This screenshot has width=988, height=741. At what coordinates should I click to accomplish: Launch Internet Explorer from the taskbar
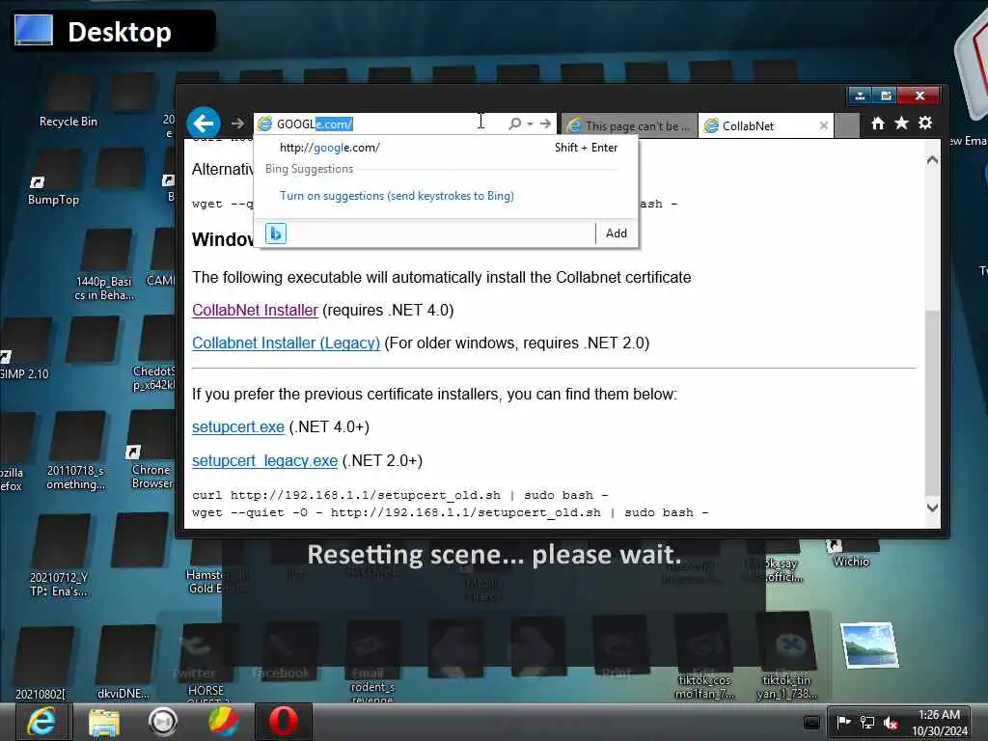(41, 722)
